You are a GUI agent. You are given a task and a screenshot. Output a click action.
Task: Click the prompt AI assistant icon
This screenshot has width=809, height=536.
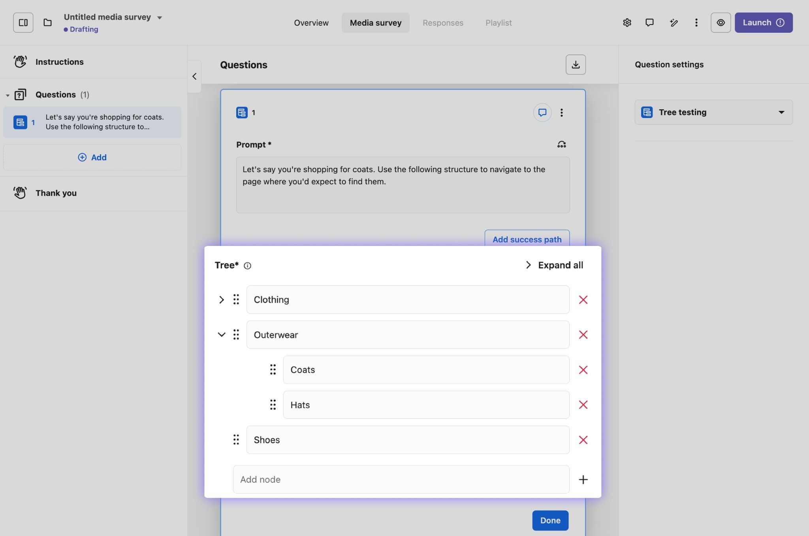click(x=561, y=144)
